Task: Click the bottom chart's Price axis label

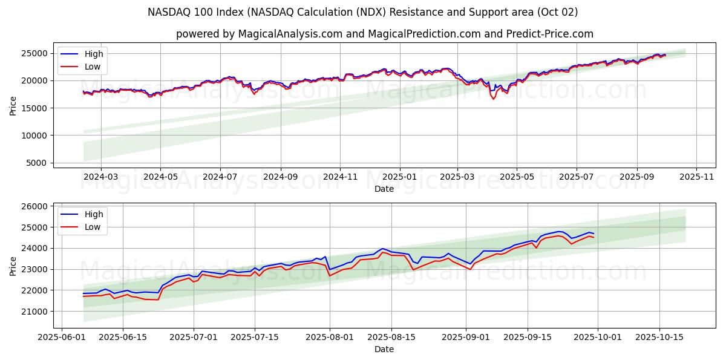Action: [x=13, y=265]
